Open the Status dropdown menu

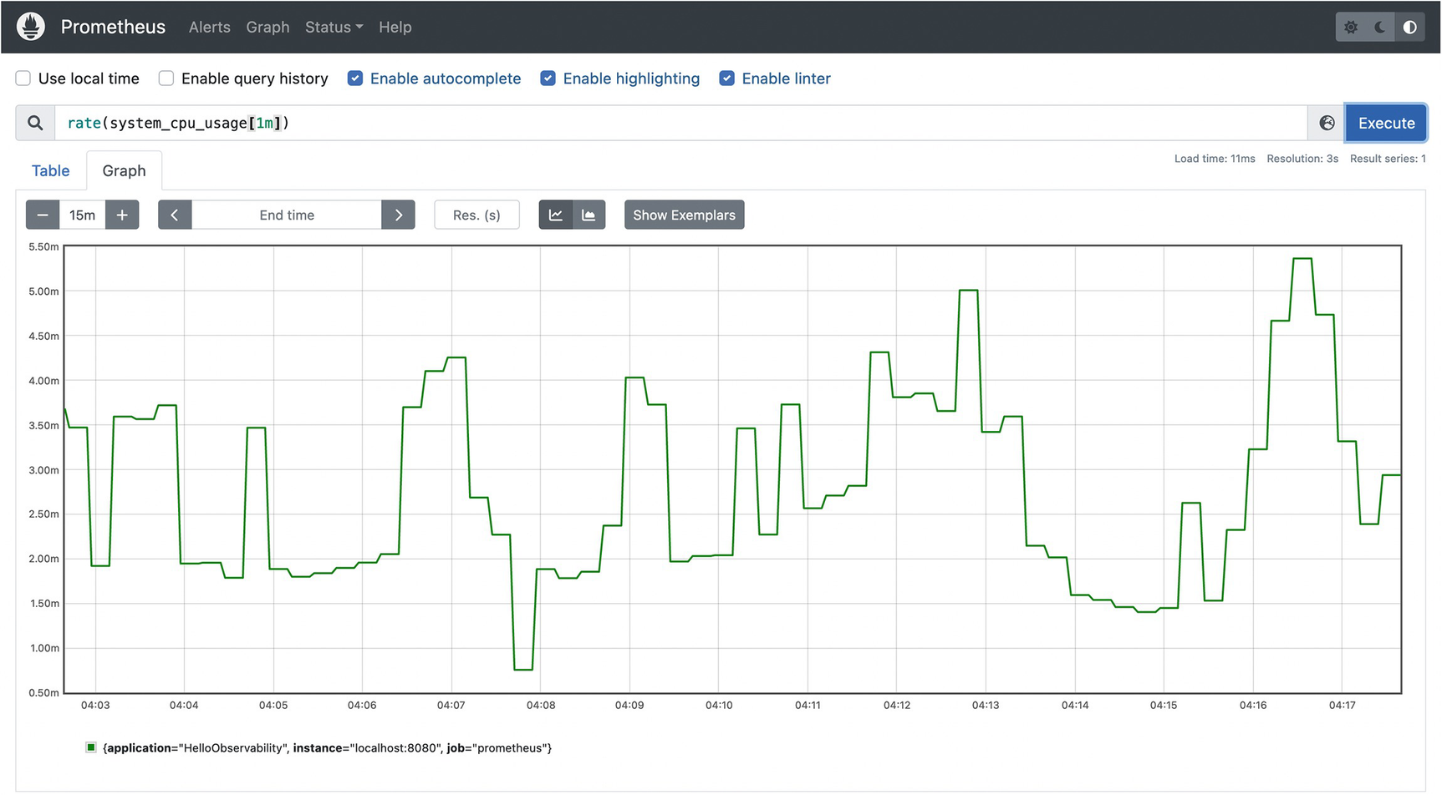click(334, 27)
